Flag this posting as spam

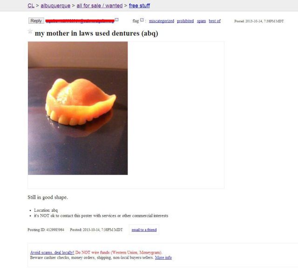pyautogui.click(x=201, y=21)
